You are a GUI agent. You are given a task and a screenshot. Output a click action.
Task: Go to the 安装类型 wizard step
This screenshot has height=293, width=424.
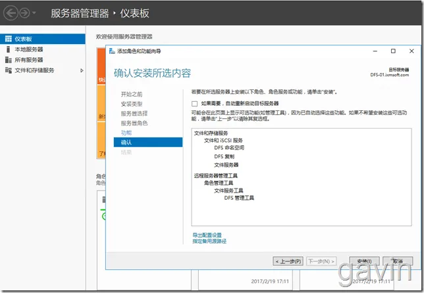click(132, 104)
